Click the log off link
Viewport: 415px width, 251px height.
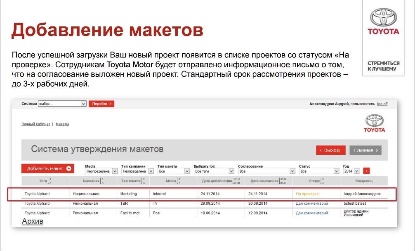click(x=382, y=104)
